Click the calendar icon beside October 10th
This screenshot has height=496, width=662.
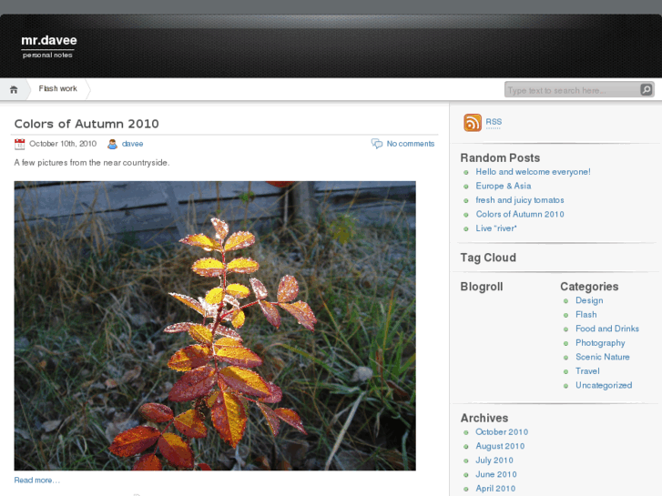pyautogui.click(x=19, y=145)
